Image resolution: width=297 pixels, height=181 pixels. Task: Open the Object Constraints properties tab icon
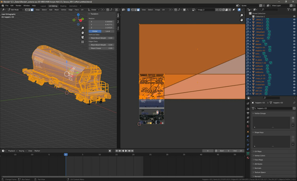click(x=248, y=149)
